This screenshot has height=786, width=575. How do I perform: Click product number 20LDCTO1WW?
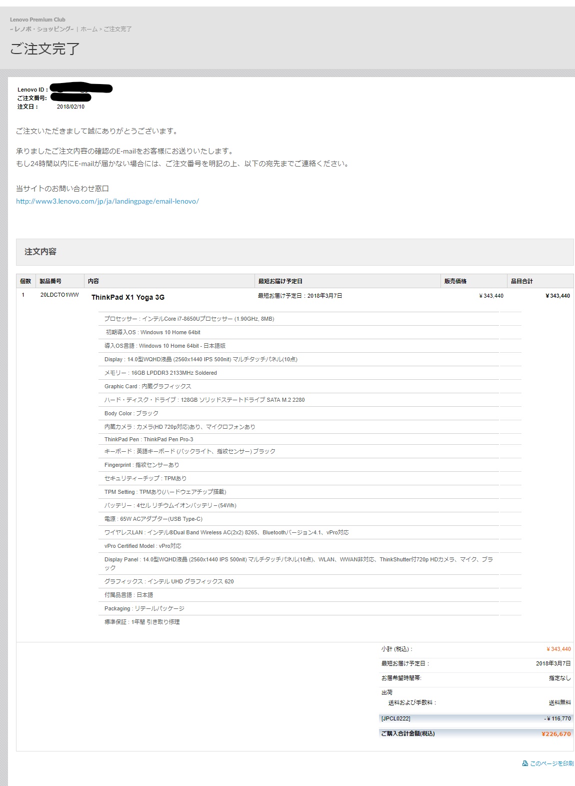point(59,295)
